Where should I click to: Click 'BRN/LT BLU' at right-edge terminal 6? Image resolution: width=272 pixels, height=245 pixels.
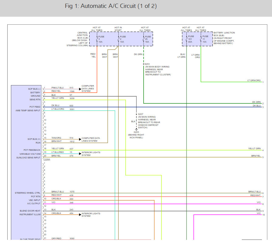(254, 192)
